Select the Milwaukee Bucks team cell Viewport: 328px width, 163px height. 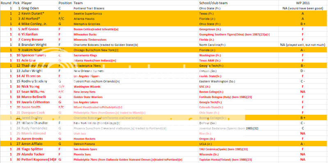(x=136, y=34)
